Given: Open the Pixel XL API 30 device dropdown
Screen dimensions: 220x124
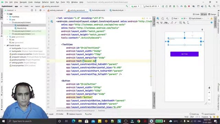Looking at the screenshot, I should [151, 6].
